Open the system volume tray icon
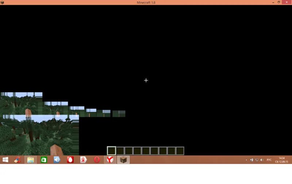The image size is (292, 184). click(262, 160)
